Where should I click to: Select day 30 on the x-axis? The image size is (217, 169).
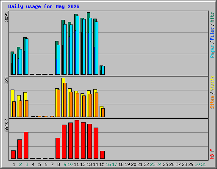click(197, 164)
